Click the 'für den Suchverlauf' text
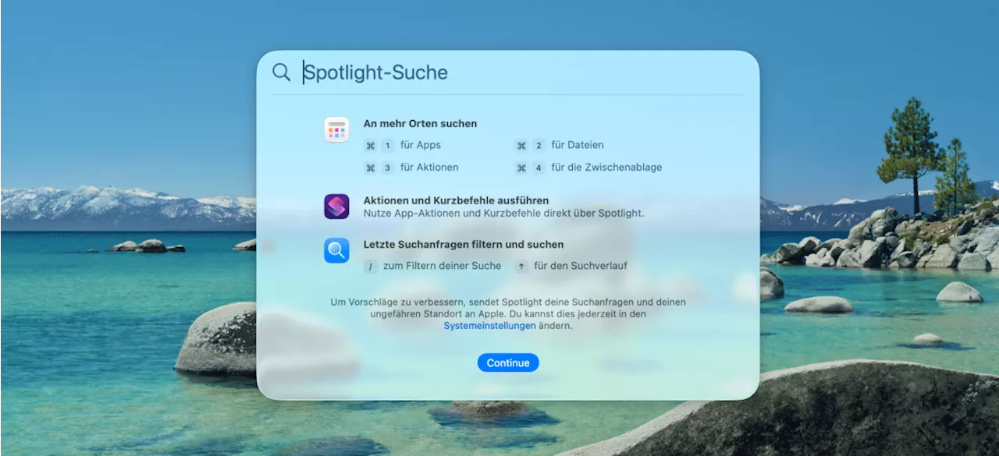The width and height of the screenshot is (999, 456). click(581, 266)
